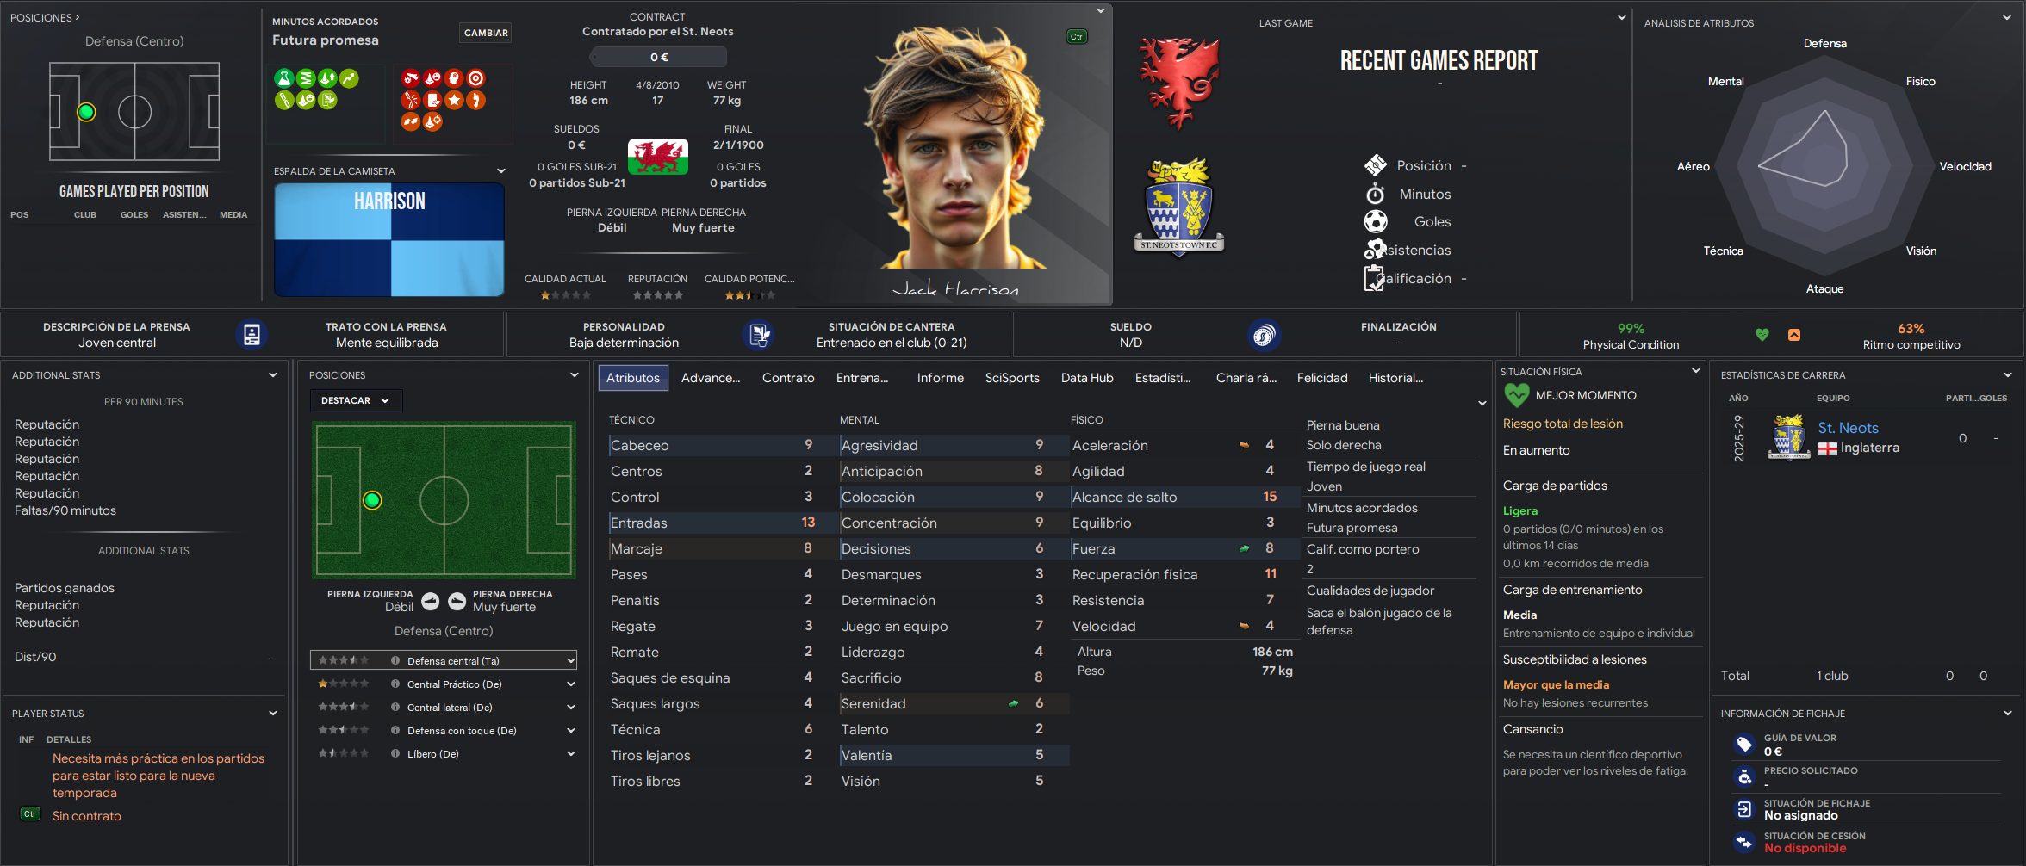
Task: Switch to the Contrato tab
Action: click(x=788, y=378)
